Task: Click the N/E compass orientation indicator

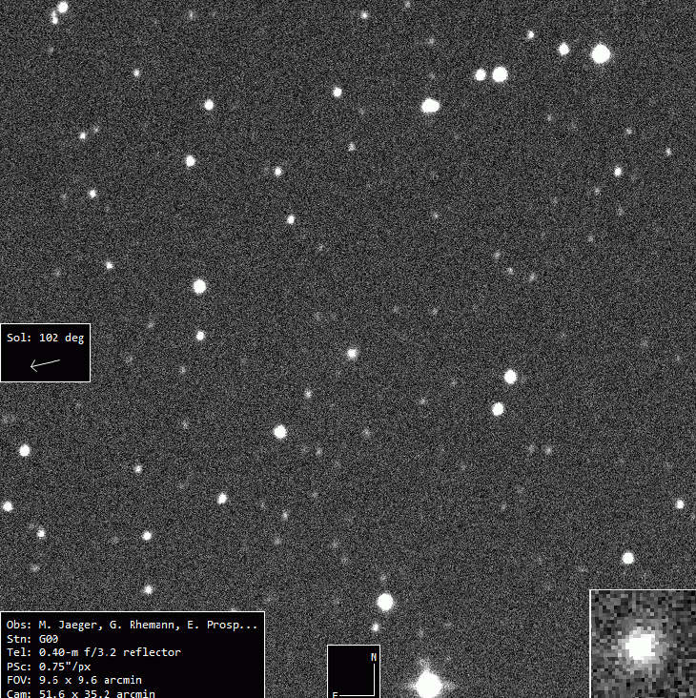Action: 354,671
